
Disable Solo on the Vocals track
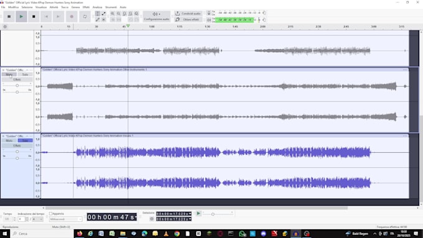[25, 140]
